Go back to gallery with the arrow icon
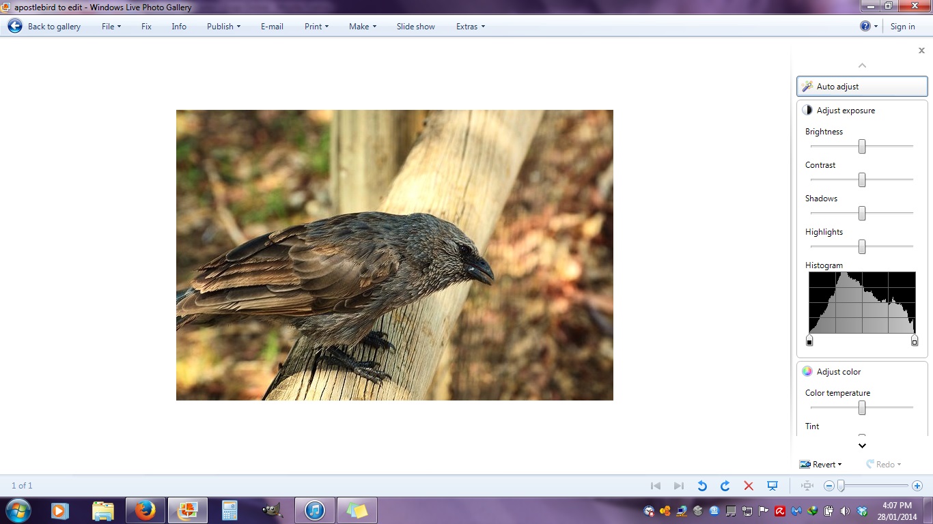Image resolution: width=933 pixels, height=524 pixels. [15, 26]
